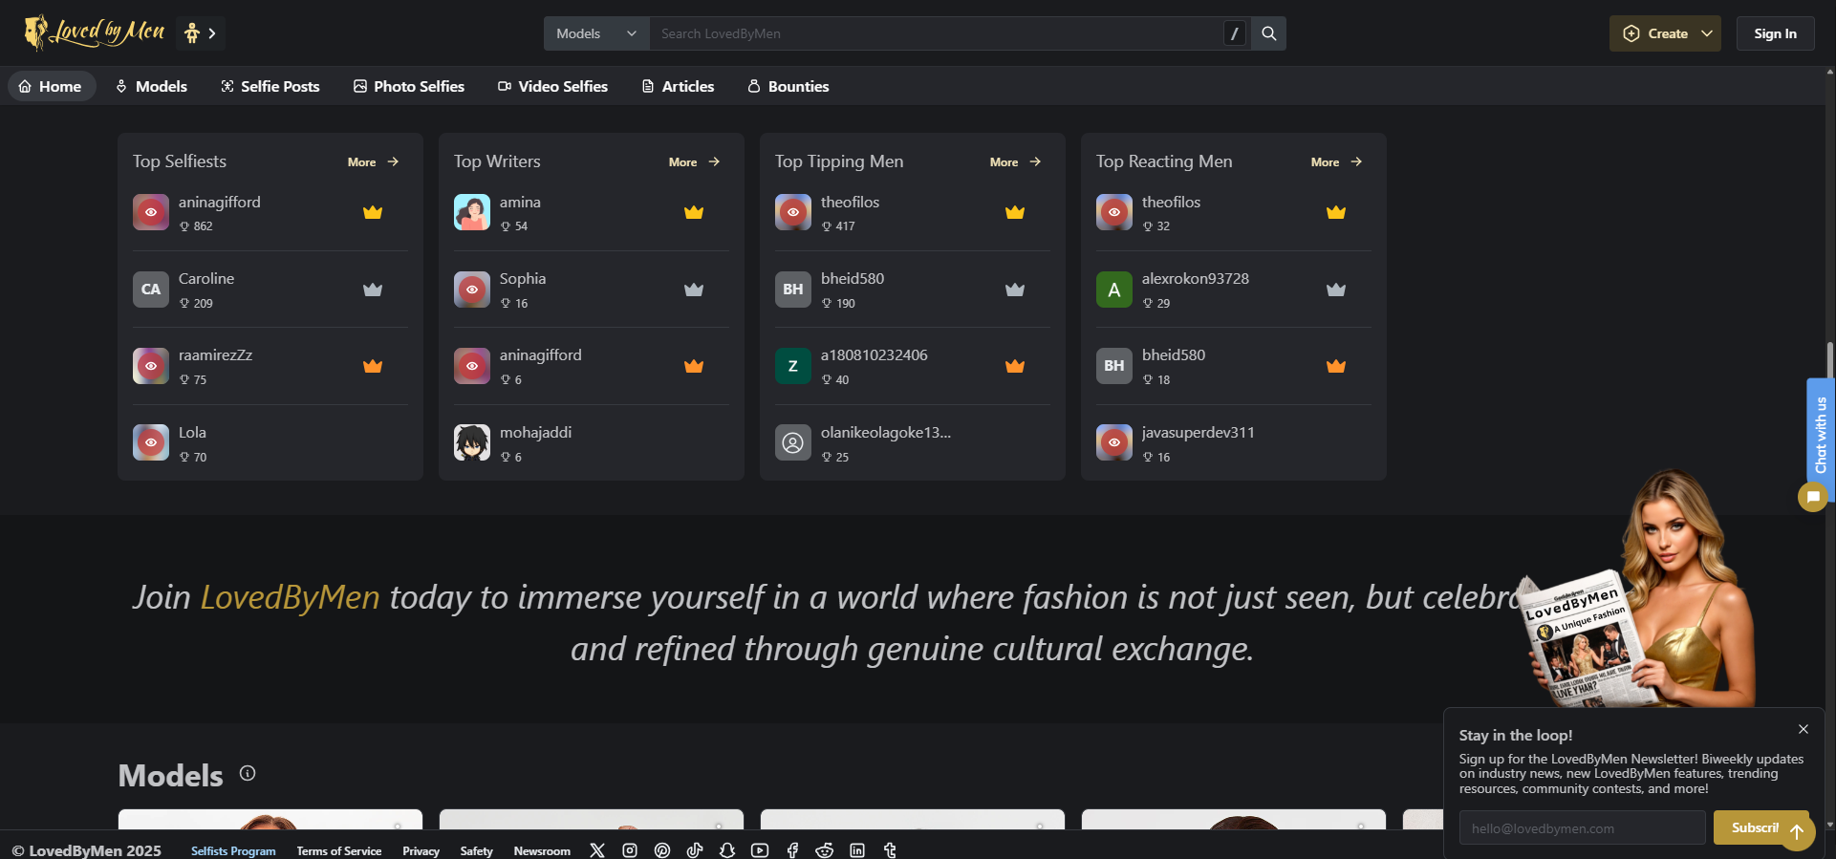Image resolution: width=1836 pixels, height=859 pixels.
Task: Open aninagifford in Top Selfiests
Action: click(x=219, y=203)
